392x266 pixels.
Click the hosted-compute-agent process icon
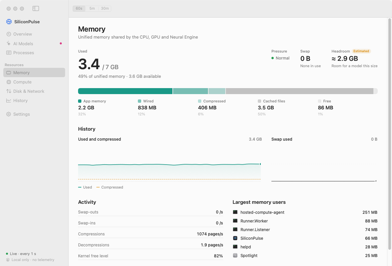tap(235, 212)
